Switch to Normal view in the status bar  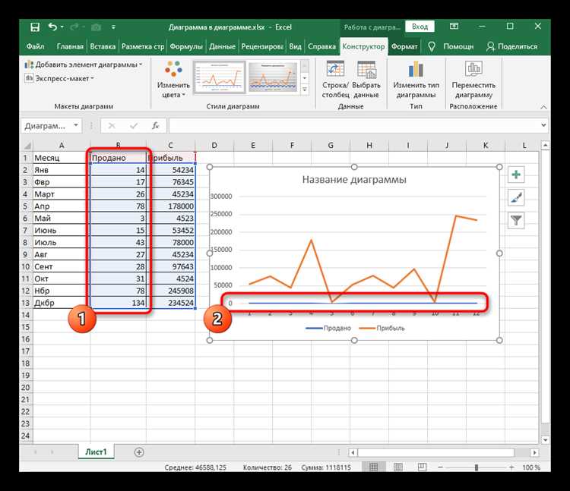click(x=373, y=467)
